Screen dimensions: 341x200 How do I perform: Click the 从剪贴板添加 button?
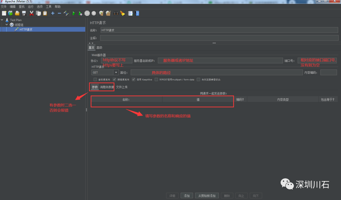[207, 196]
